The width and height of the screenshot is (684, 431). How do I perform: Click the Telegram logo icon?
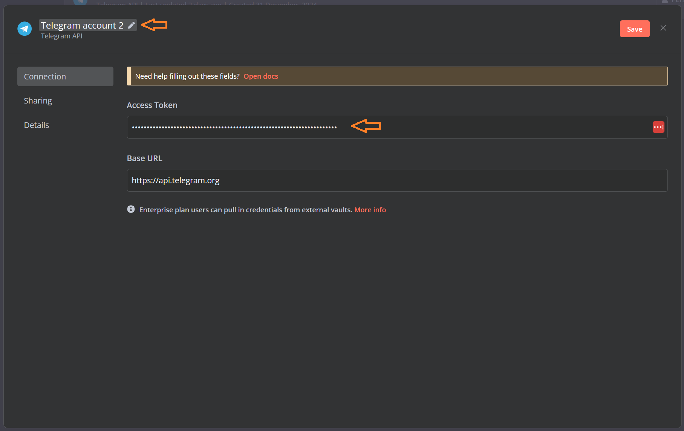point(24,29)
